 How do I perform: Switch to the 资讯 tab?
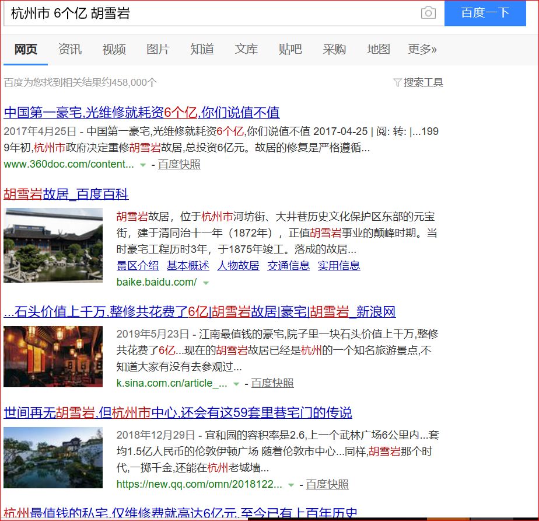coord(70,49)
